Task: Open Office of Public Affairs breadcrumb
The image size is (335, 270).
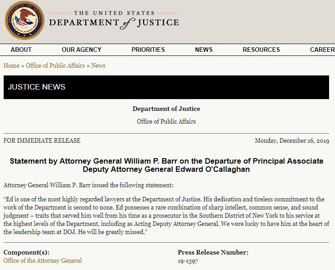Action: coord(55,65)
